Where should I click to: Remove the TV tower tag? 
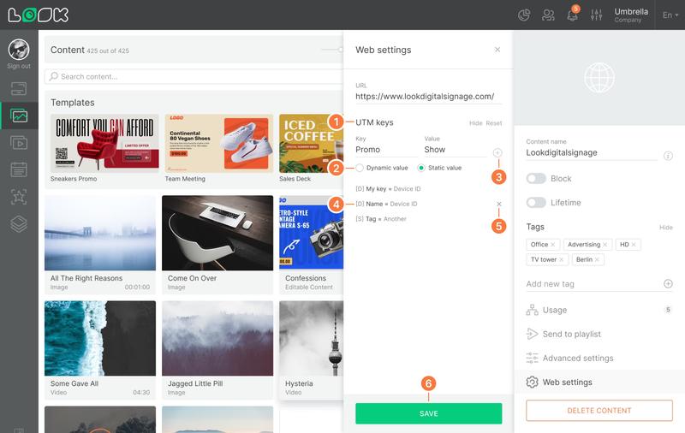(x=562, y=259)
